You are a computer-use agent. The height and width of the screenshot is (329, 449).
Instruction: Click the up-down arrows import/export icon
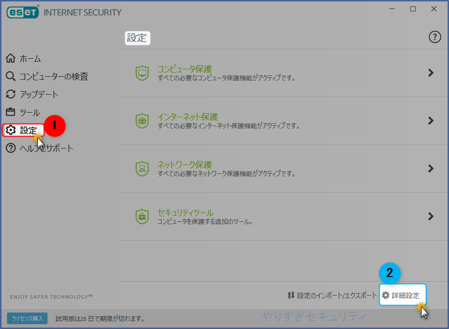pos(291,295)
